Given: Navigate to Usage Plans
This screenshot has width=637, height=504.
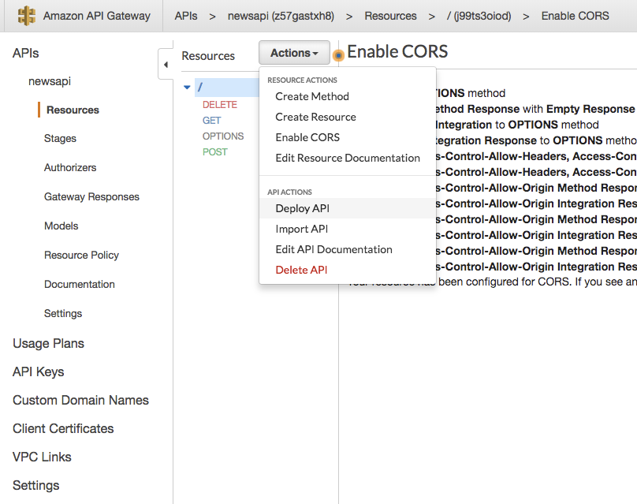Looking at the screenshot, I should [x=48, y=343].
